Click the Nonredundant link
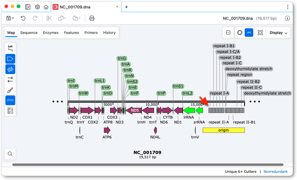This screenshot has height=180, width=297. point(276,172)
